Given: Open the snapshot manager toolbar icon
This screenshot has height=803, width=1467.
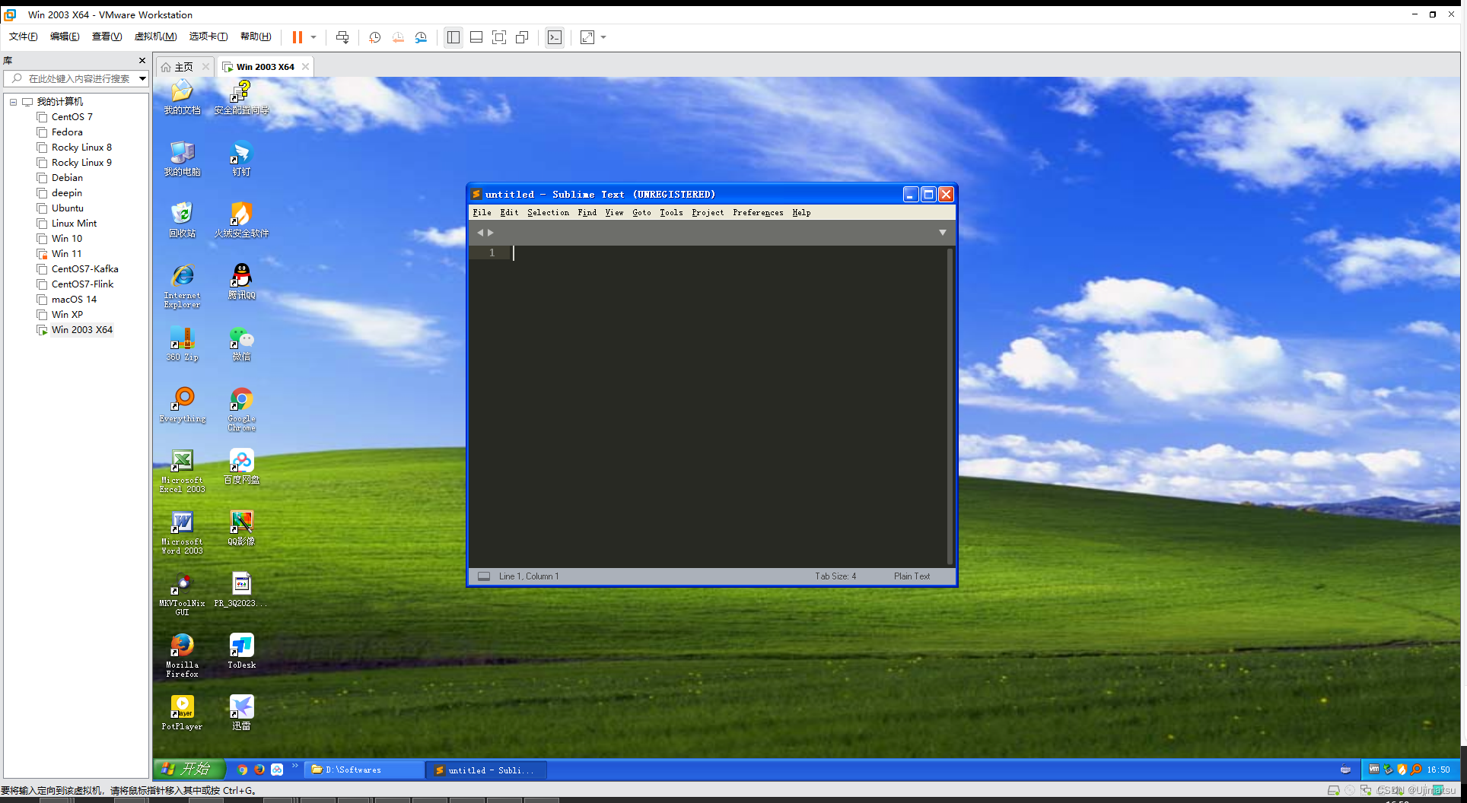Looking at the screenshot, I should point(421,37).
